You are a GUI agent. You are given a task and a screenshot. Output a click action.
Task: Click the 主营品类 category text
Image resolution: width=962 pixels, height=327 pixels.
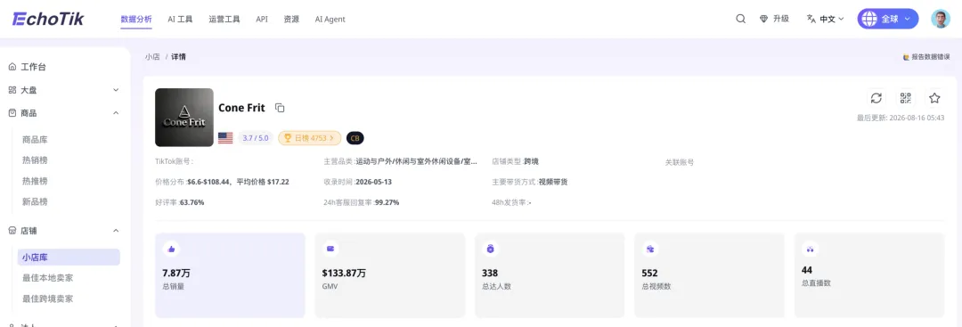(x=417, y=162)
